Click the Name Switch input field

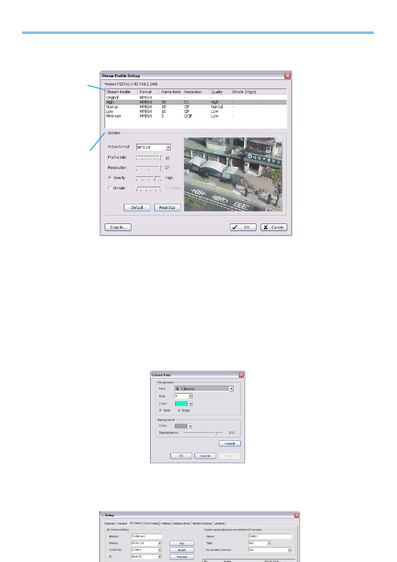pos(270,537)
